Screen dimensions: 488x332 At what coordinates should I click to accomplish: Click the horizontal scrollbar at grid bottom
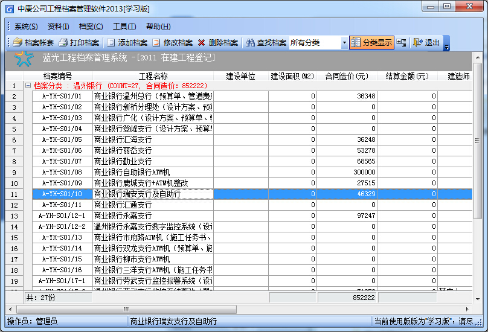pyautogui.click(x=242, y=309)
